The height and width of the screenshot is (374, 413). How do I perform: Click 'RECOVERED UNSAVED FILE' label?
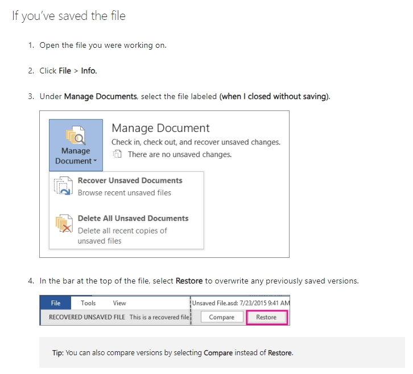(x=87, y=317)
